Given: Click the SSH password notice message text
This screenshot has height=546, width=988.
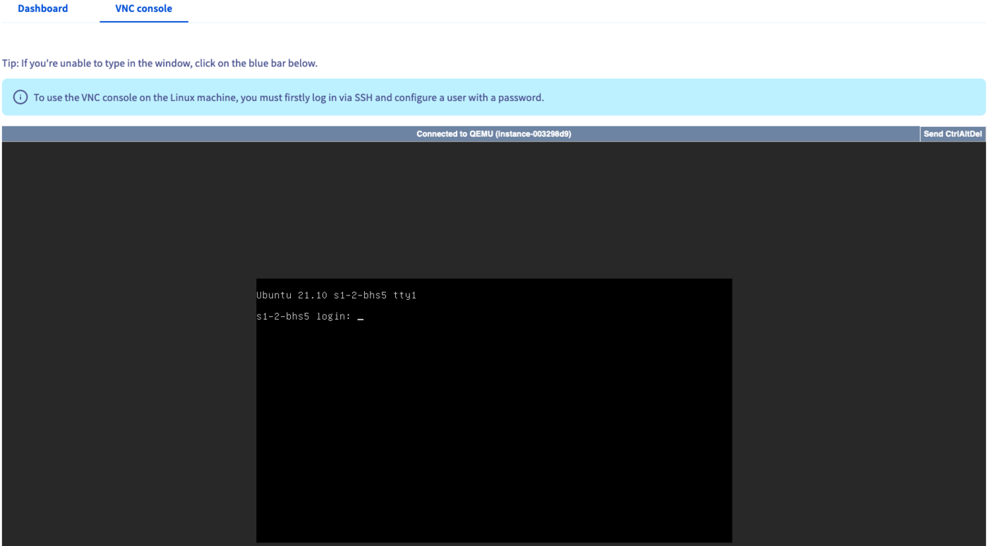Looking at the screenshot, I should [289, 97].
